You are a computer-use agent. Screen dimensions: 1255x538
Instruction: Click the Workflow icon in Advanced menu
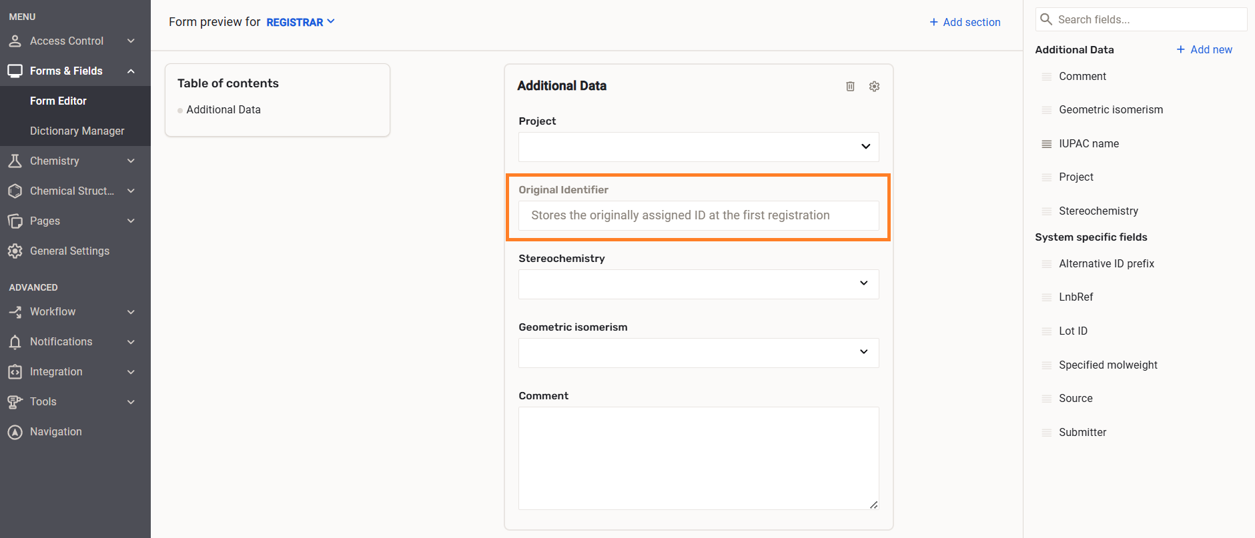point(15,312)
